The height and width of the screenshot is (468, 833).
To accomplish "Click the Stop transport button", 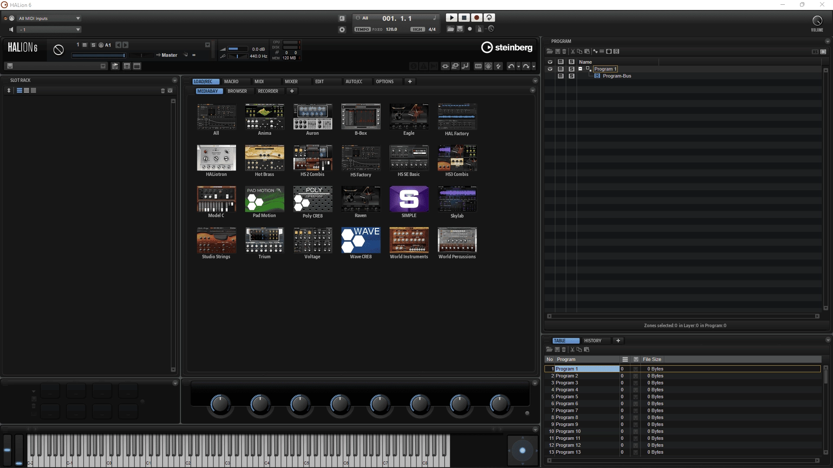I will tap(464, 18).
